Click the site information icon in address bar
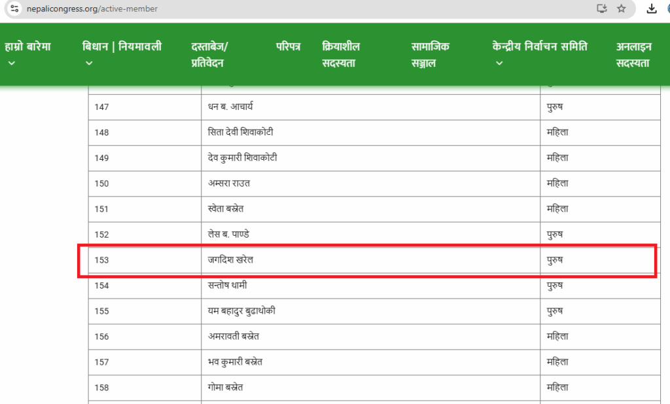This screenshot has width=670, height=404. (x=14, y=9)
